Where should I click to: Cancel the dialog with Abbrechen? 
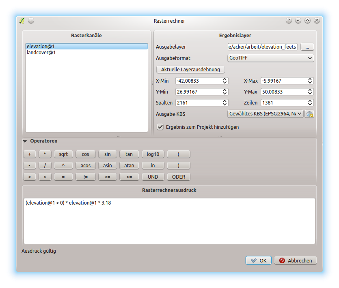click(295, 260)
